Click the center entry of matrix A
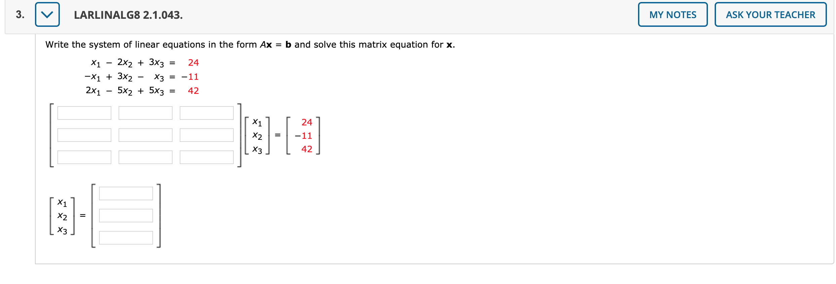Viewport: 836px width, 284px height. 146,135
